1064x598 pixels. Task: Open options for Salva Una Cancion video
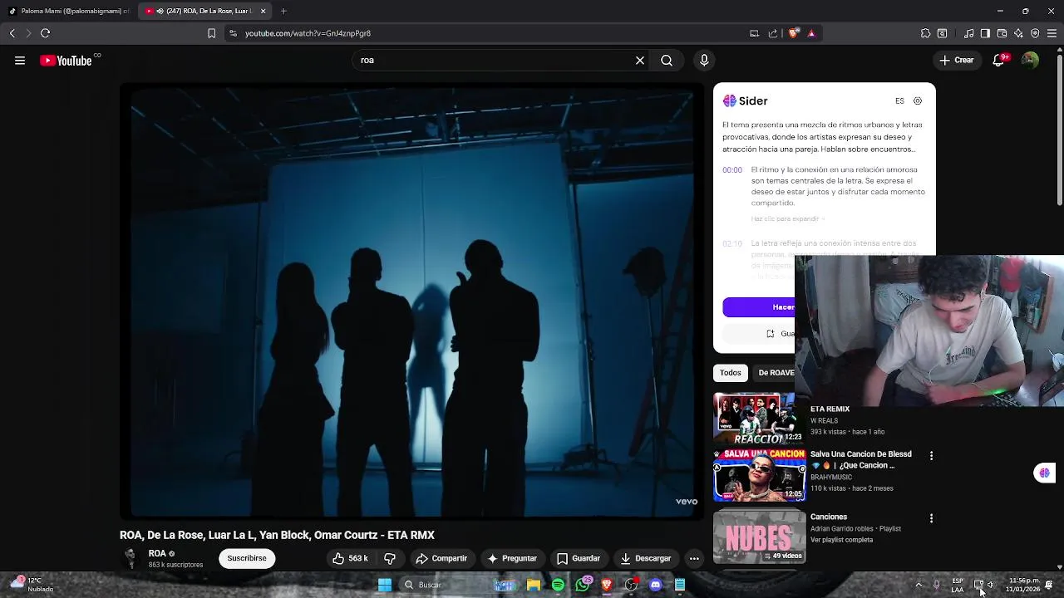click(x=931, y=456)
